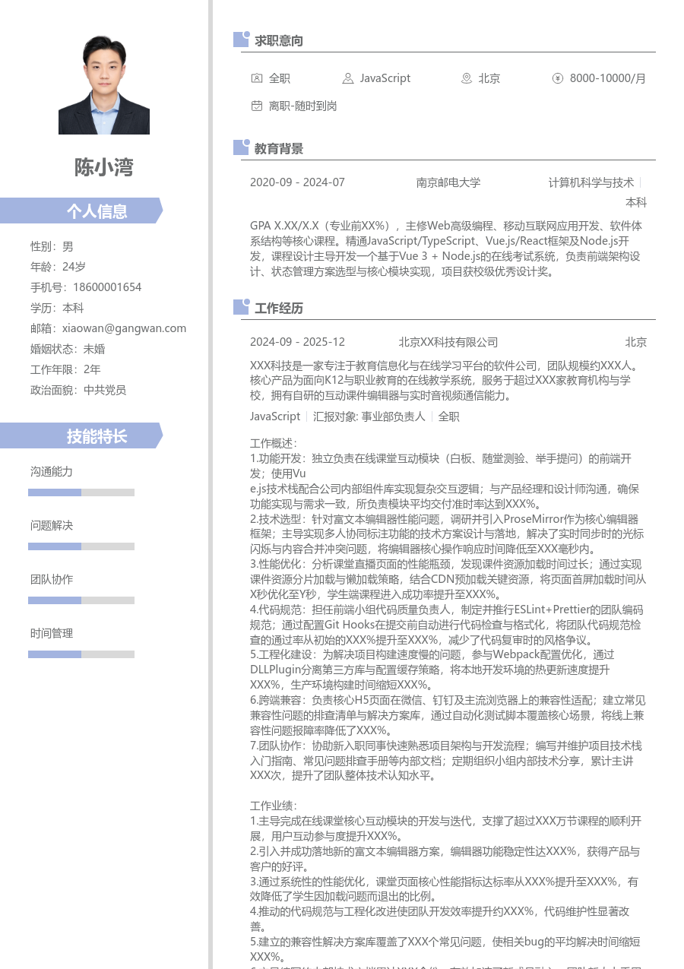Adjust the 问题解决 skill level bar
Viewport: 684px width, 969px height.
point(81,546)
